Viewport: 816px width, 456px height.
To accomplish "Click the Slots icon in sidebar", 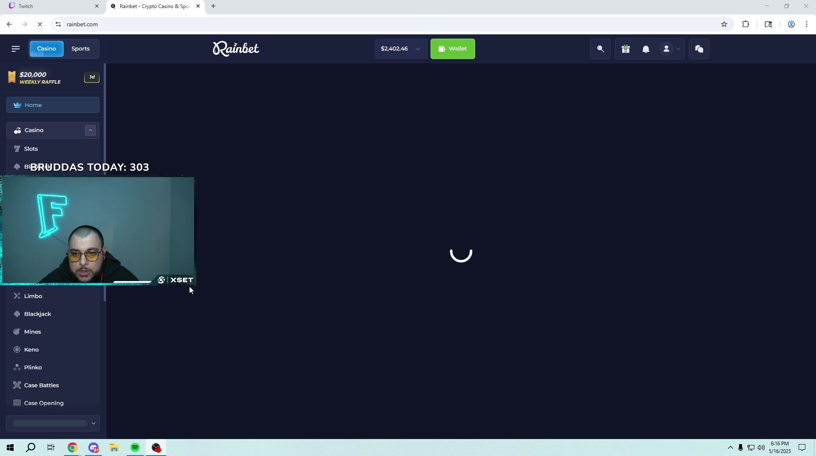I will tap(17, 149).
